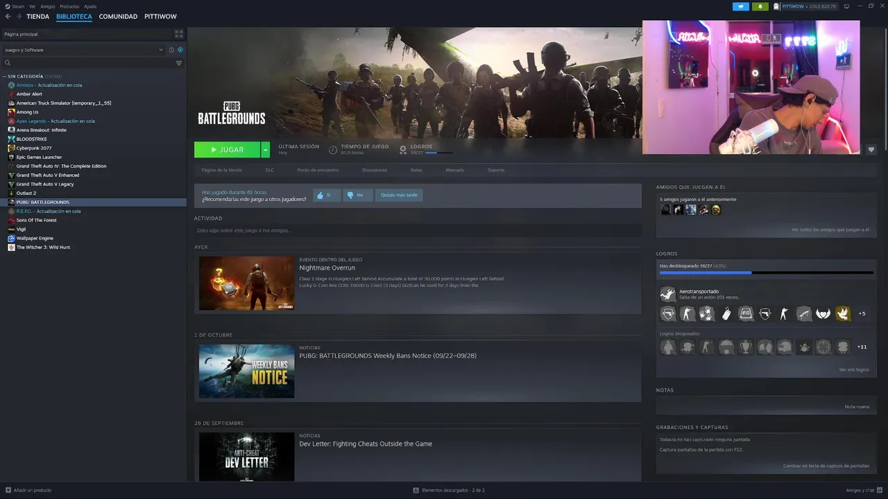Go forward with the navigation arrow

18,17
